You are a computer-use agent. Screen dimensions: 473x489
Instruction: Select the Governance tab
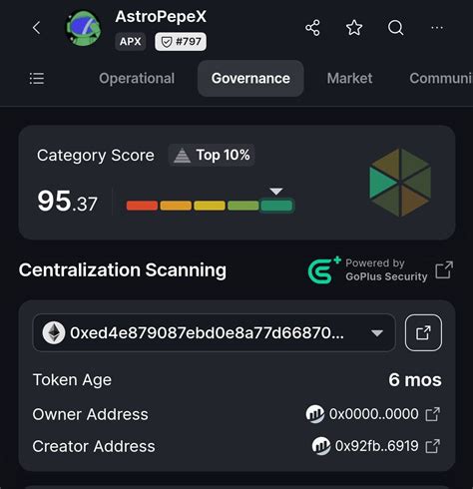pos(250,79)
